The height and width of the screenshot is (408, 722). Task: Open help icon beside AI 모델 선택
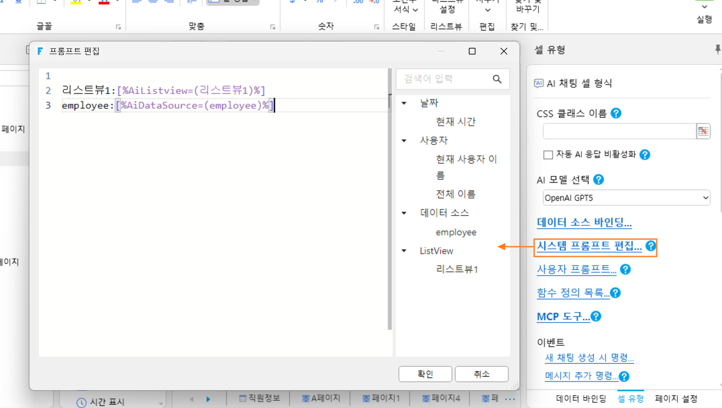(x=599, y=180)
